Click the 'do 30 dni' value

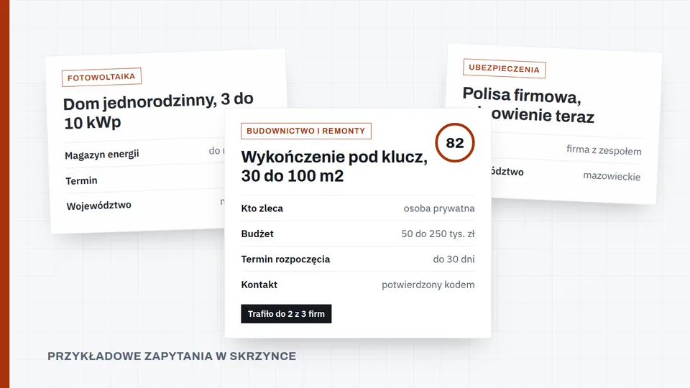[454, 259]
